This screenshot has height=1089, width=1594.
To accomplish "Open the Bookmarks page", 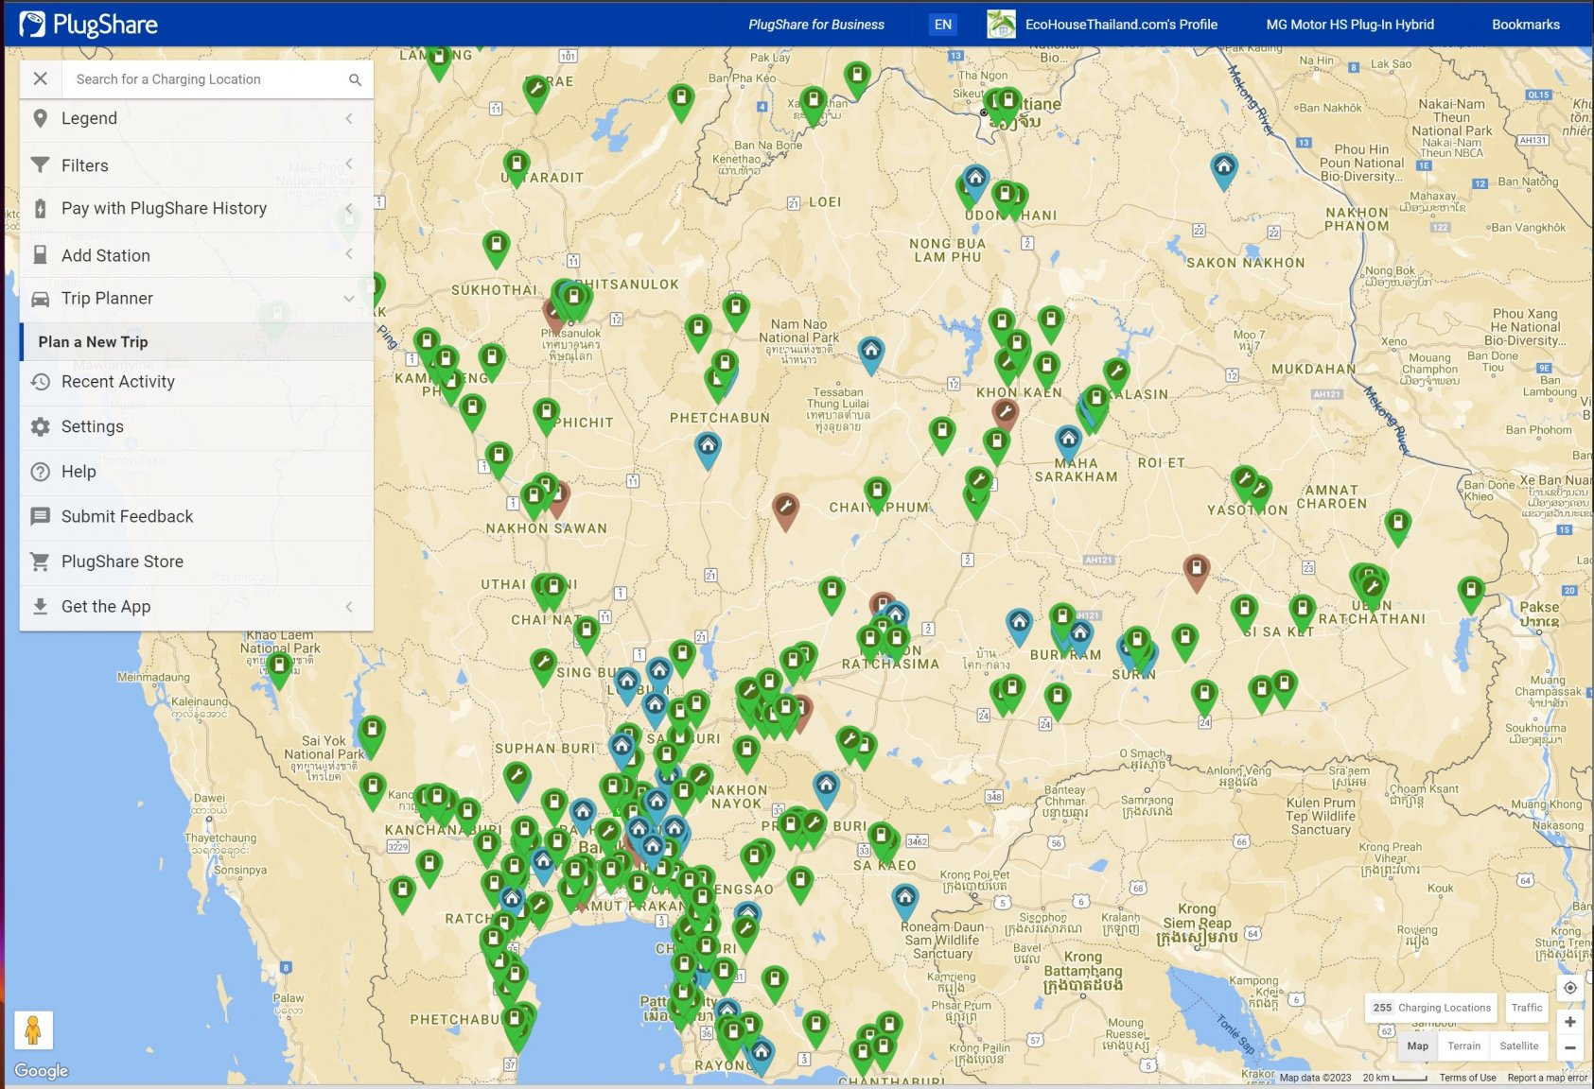I will [1526, 25].
